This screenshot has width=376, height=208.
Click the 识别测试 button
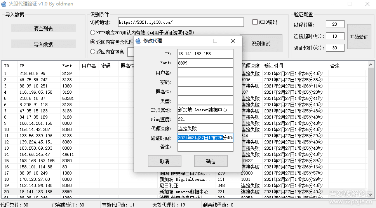pyautogui.click(x=261, y=44)
